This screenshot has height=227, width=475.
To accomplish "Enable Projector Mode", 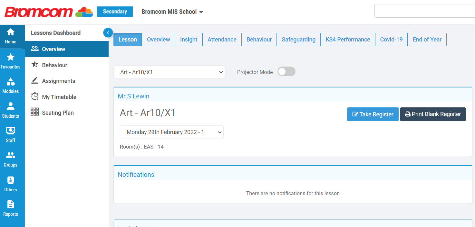I will [286, 71].
